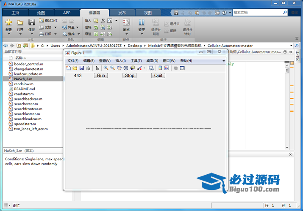Image resolution: width=303 pixels, height=211 pixels.
Task: Click Figure 1 save icon
Action: [81, 68]
